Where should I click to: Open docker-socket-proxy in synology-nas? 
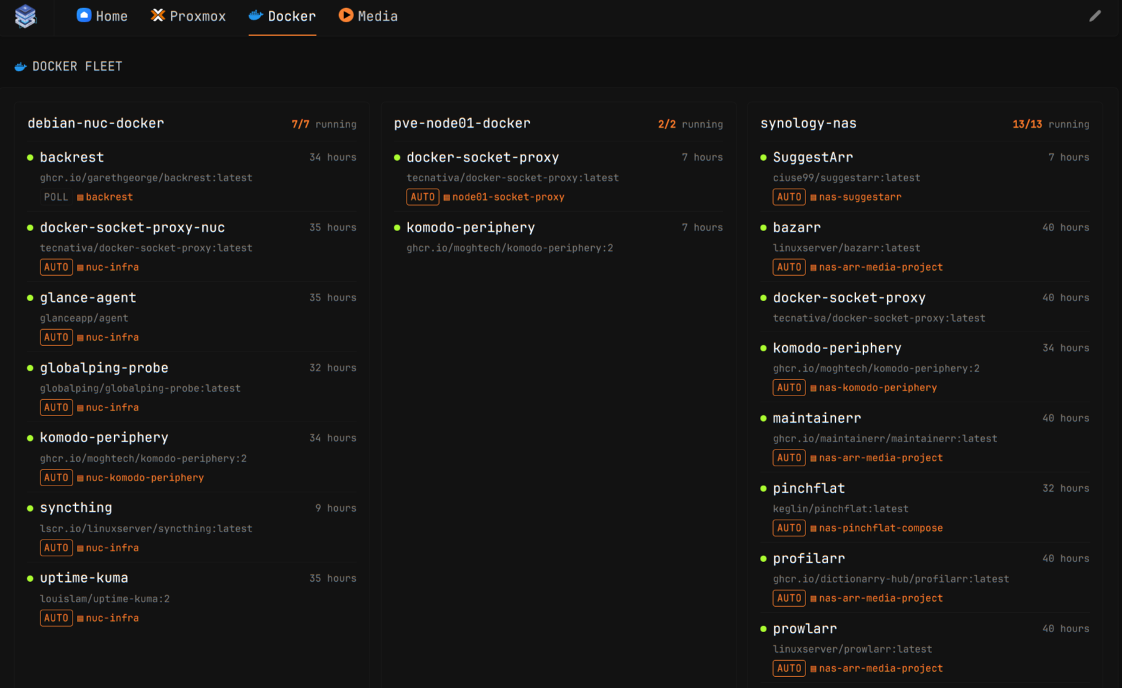[849, 297]
